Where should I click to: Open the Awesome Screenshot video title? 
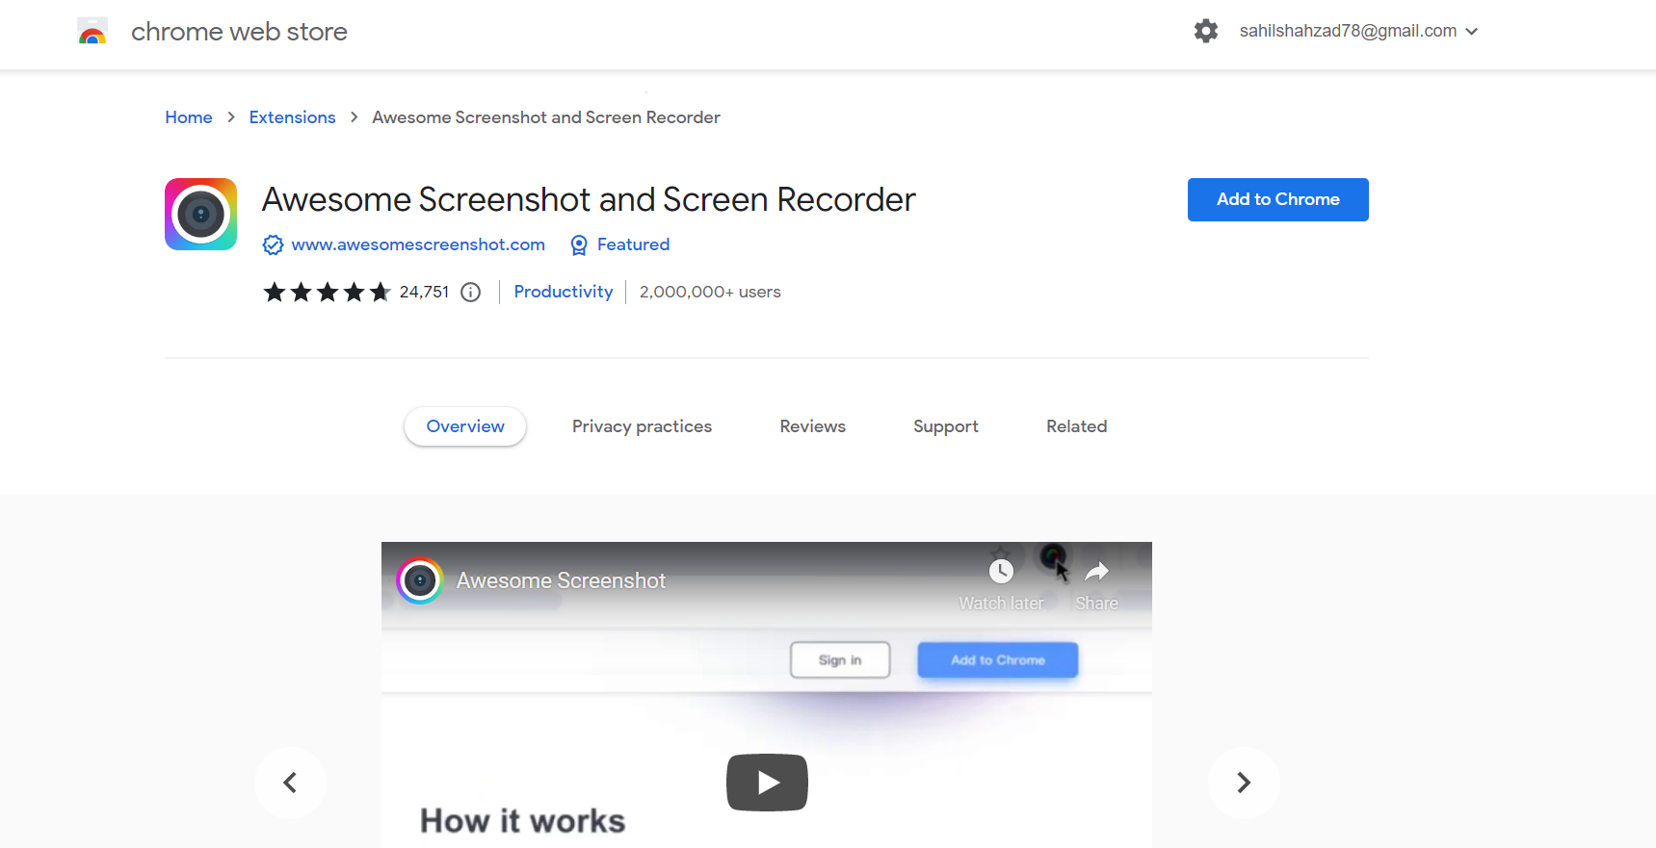pyautogui.click(x=561, y=580)
